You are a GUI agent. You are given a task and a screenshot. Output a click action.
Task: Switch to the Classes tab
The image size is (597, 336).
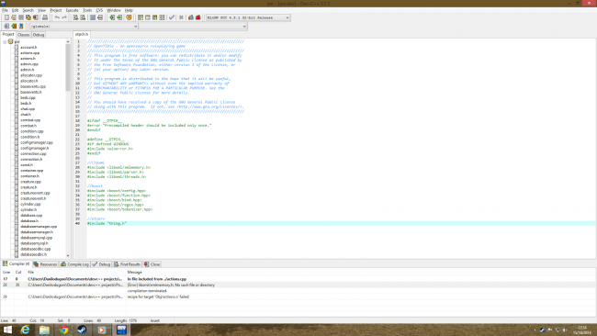point(23,35)
